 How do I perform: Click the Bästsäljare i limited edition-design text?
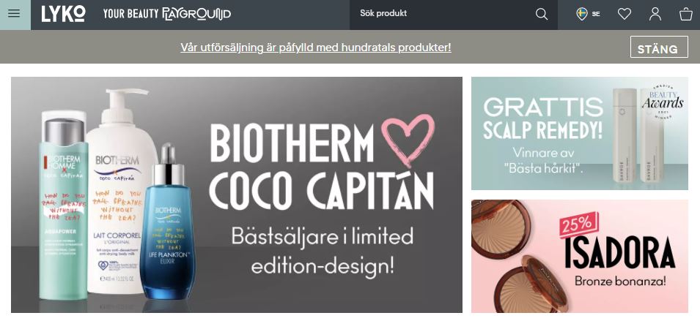click(323, 252)
